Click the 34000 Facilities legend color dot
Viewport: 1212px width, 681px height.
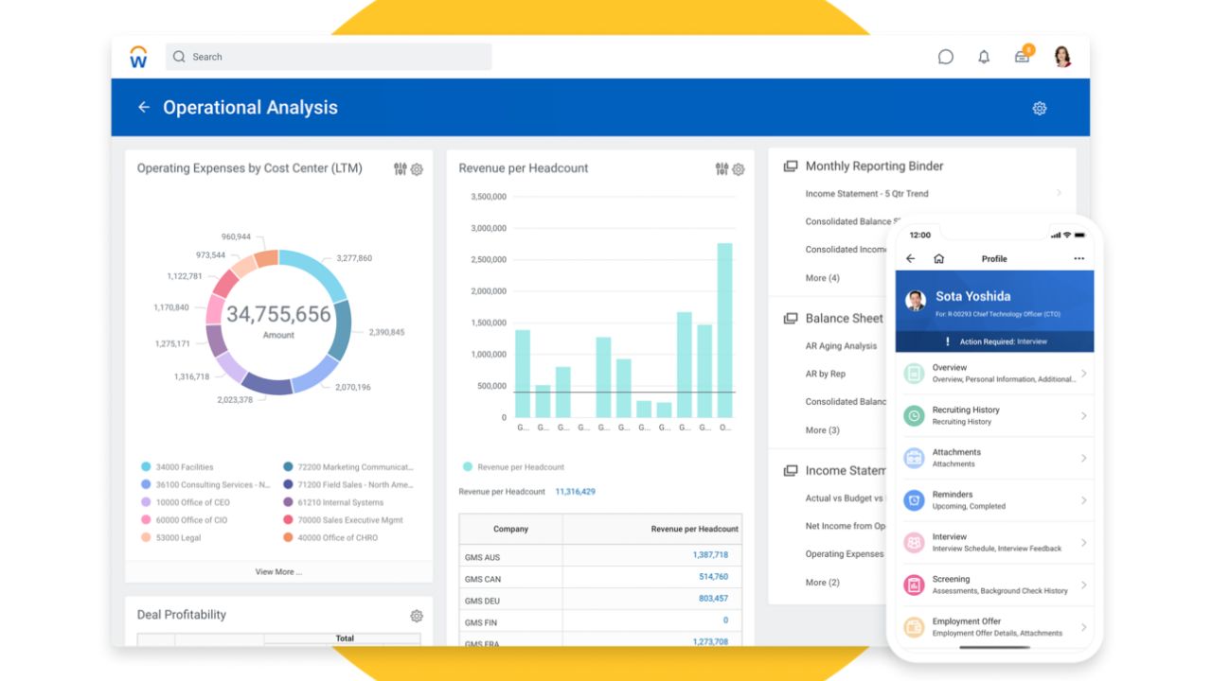(x=146, y=467)
